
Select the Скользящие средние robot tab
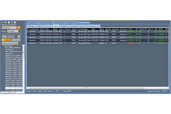point(46,22)
